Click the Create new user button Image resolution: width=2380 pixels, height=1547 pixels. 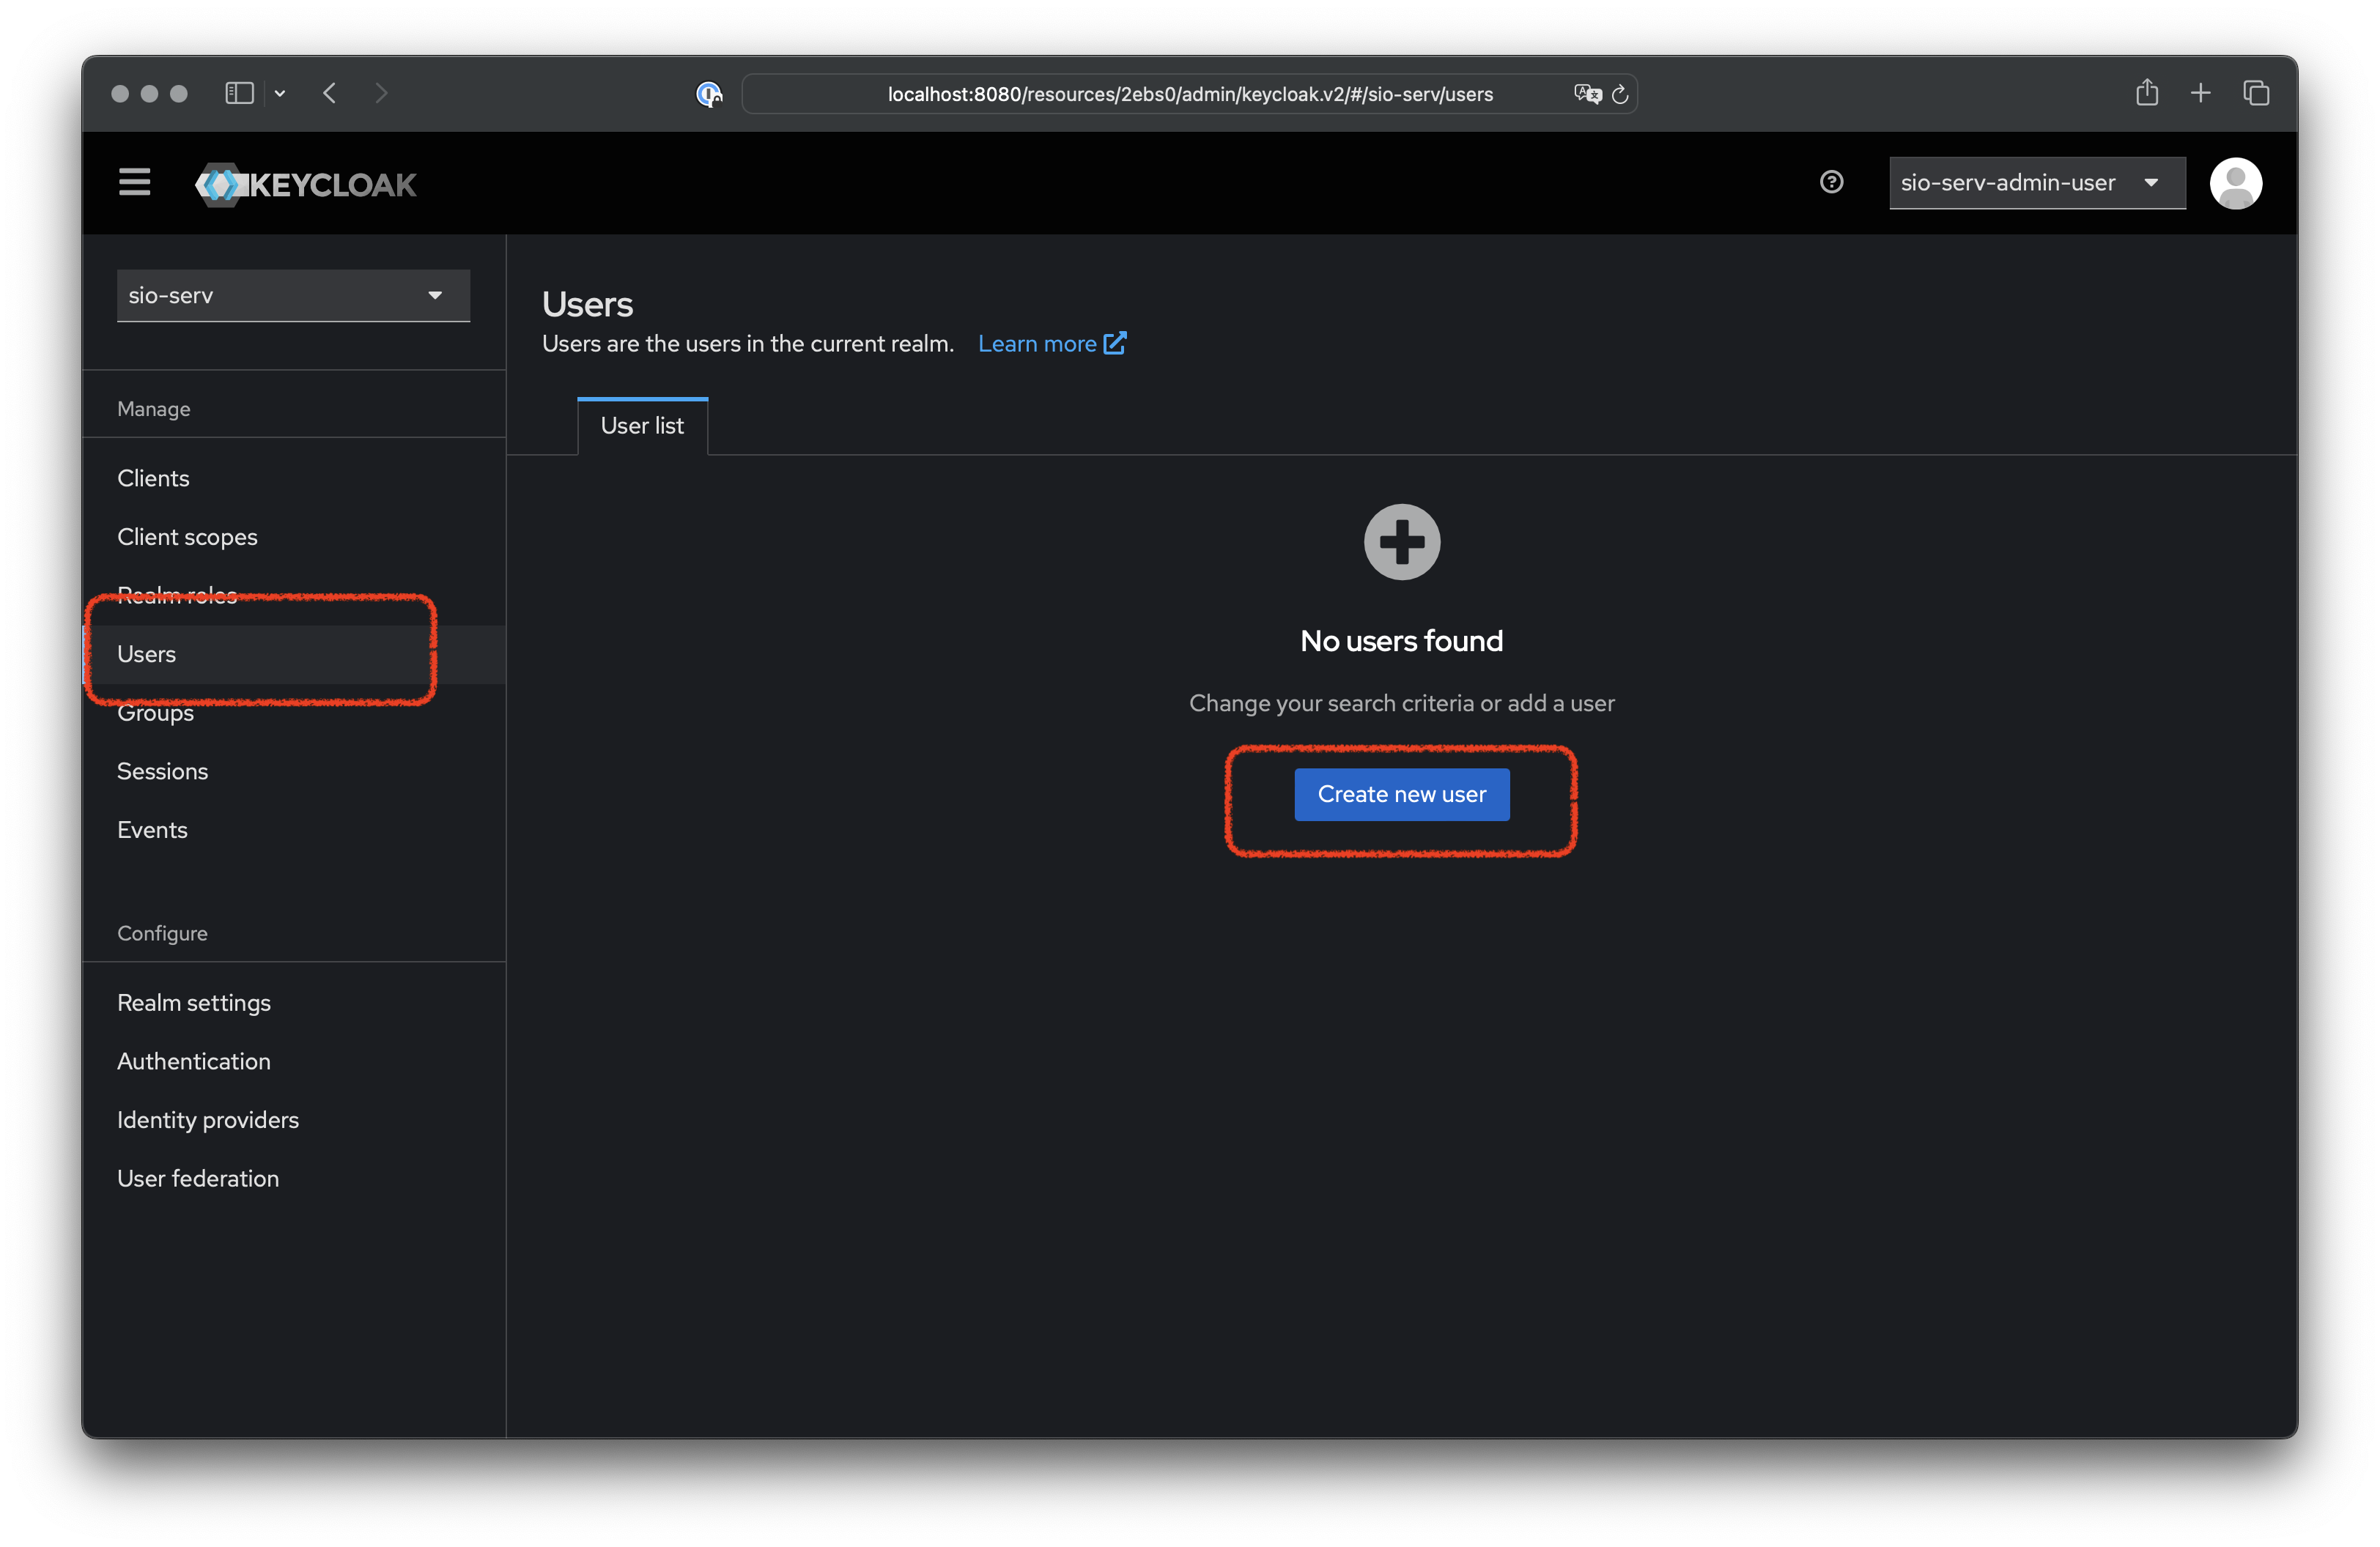tap(1401, 795)
